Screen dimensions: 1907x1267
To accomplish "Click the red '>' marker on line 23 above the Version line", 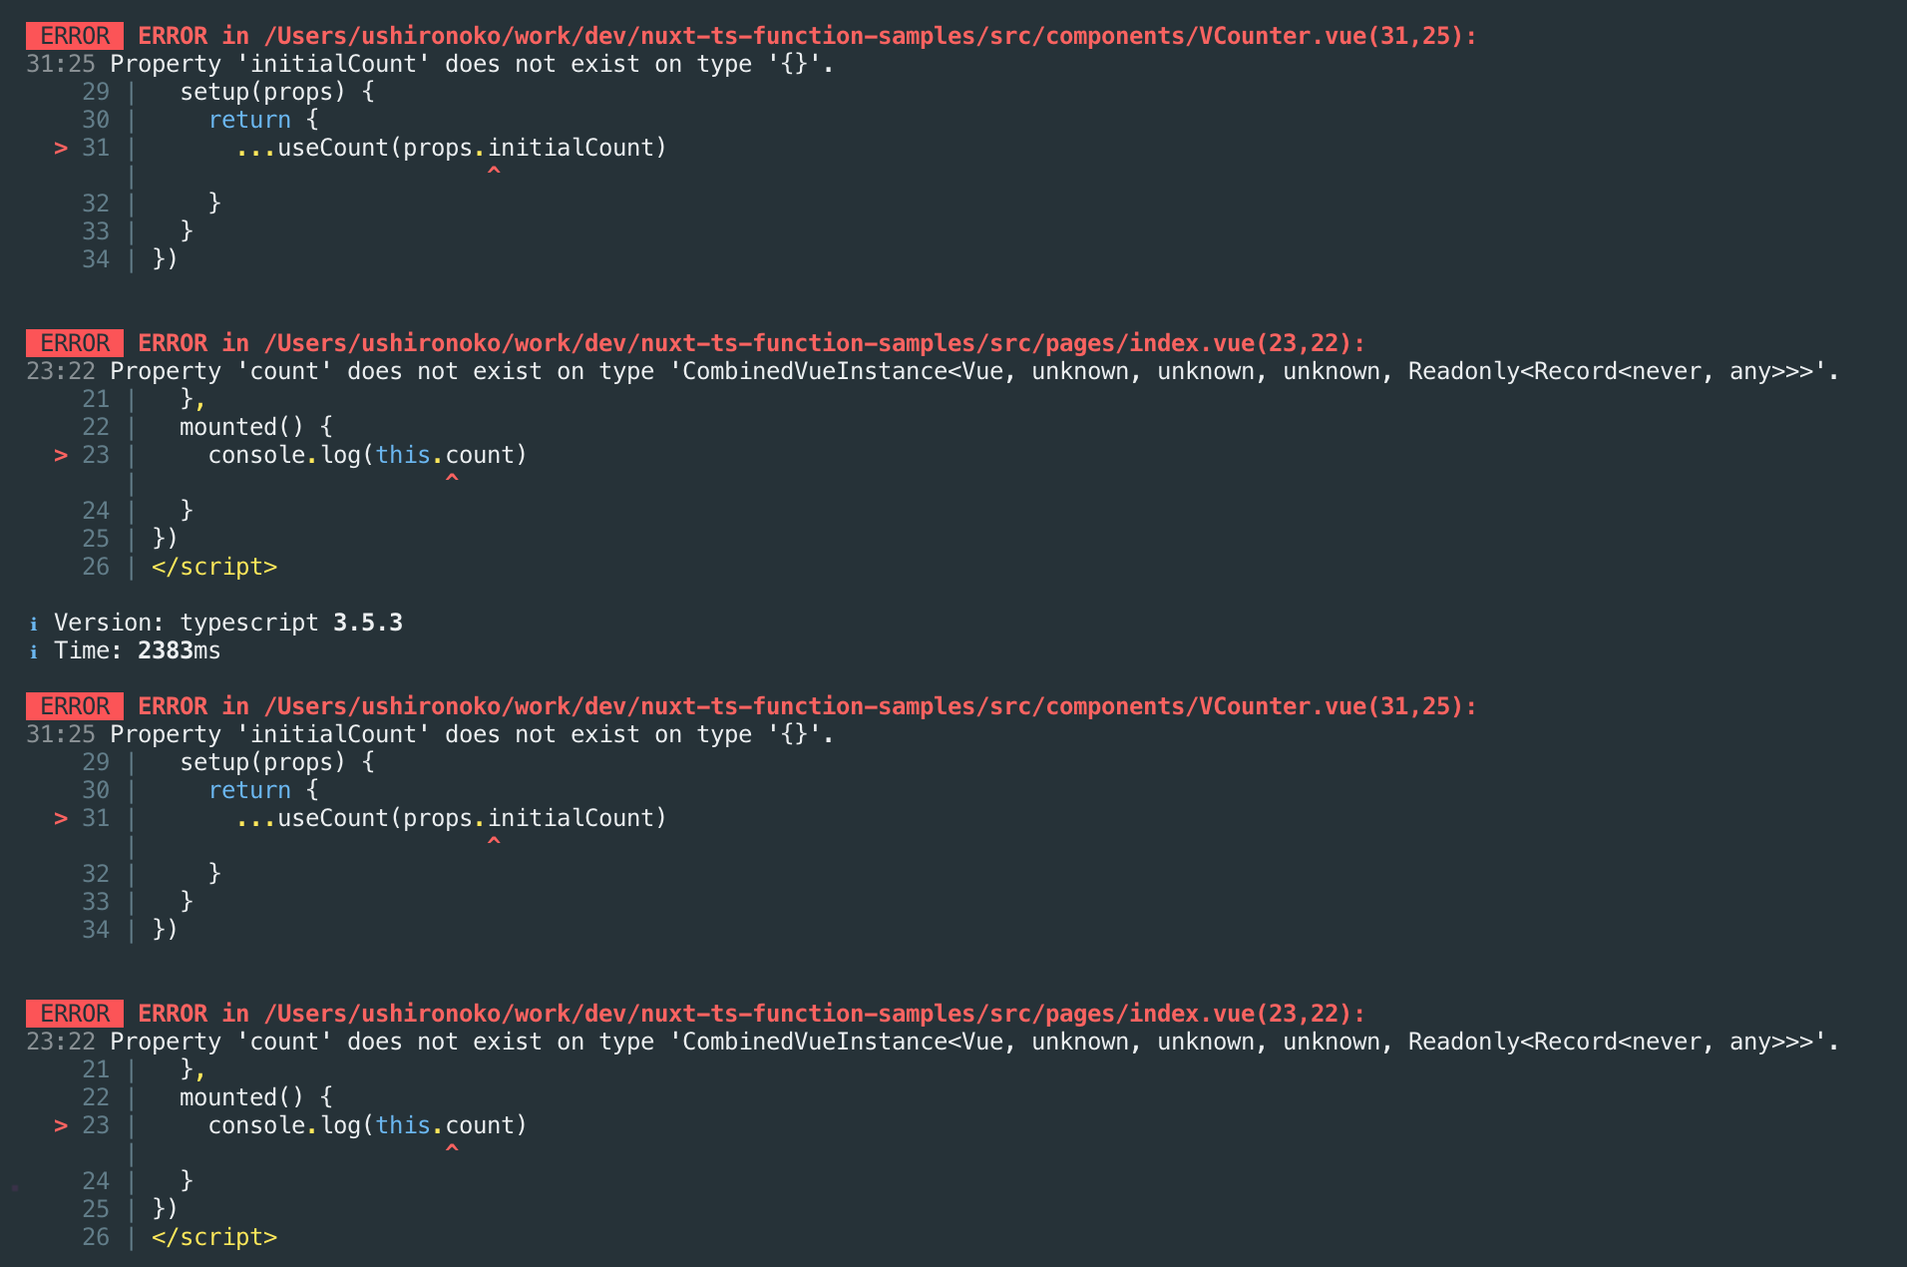I will 61,455.
